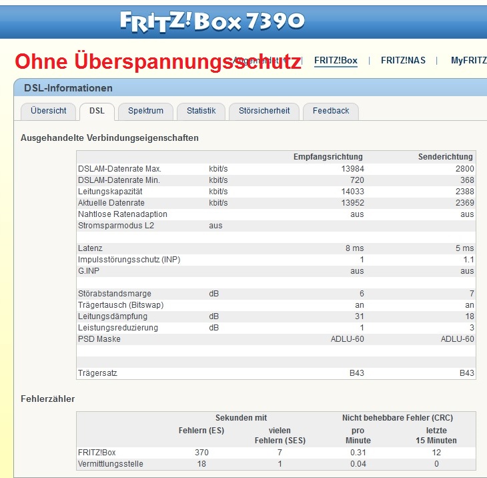Select the Nahtlose Ratenadaption label
The width and height of the screenshot is (487, 478).
pos(123,214)
